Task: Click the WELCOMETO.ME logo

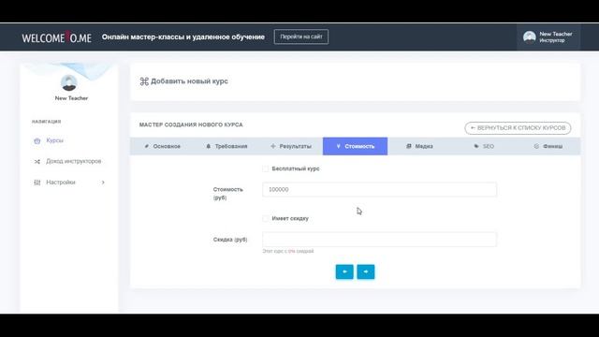Action: 56,37
